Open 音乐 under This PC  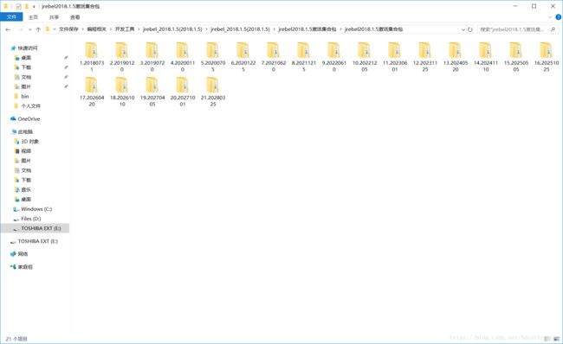pos(26,189)
